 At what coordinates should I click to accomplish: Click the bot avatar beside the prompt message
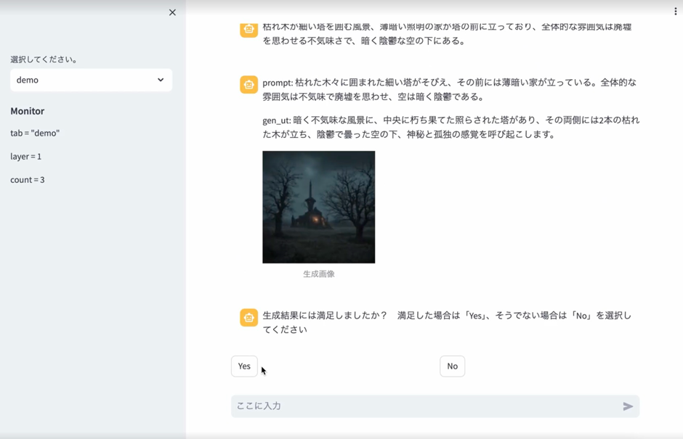249,85
